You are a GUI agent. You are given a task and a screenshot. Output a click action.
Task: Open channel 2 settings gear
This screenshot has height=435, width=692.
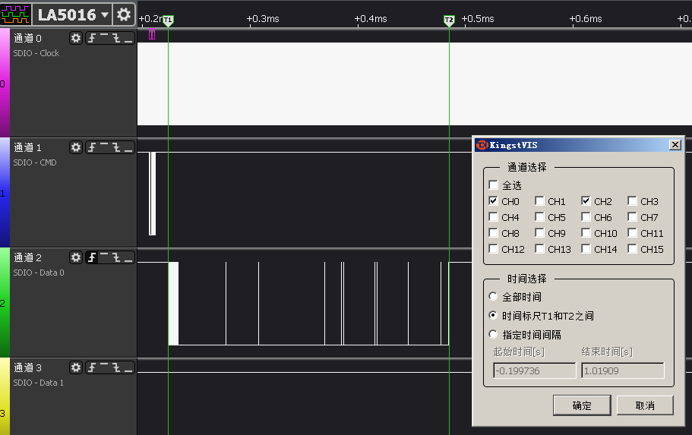(76, 257)
